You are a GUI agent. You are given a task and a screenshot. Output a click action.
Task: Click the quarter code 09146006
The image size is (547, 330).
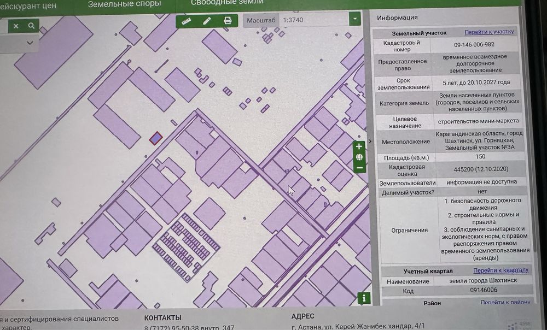(x=484, y=290)
